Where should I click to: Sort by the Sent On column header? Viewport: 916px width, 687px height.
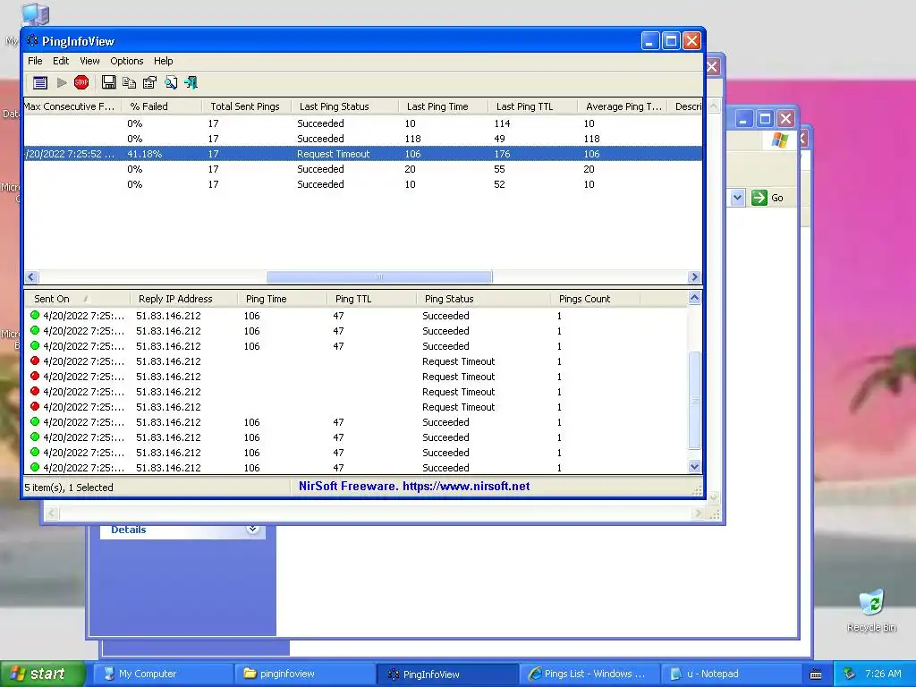[77, 299]
